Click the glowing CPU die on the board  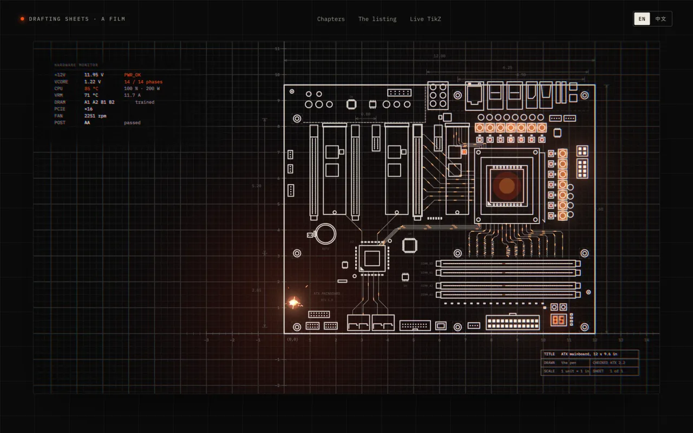tap(507, 186)
